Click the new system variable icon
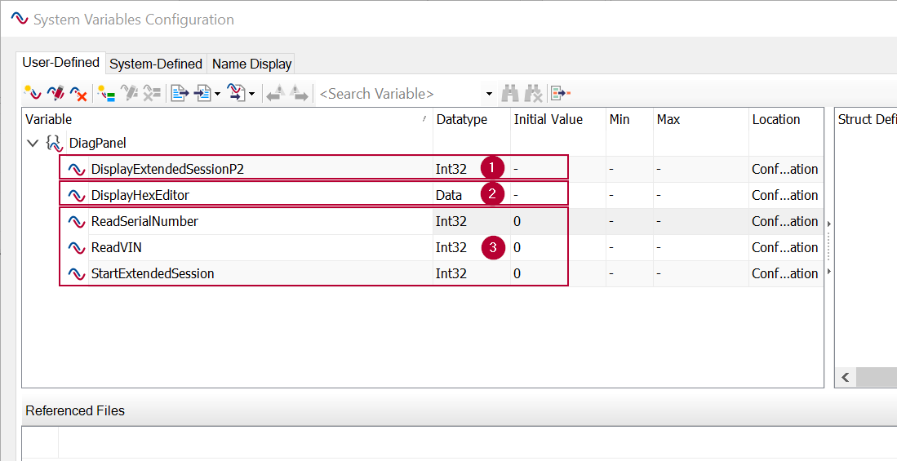Image resolution: width=897 pixels, height=461 pixels. coord(32,93)
